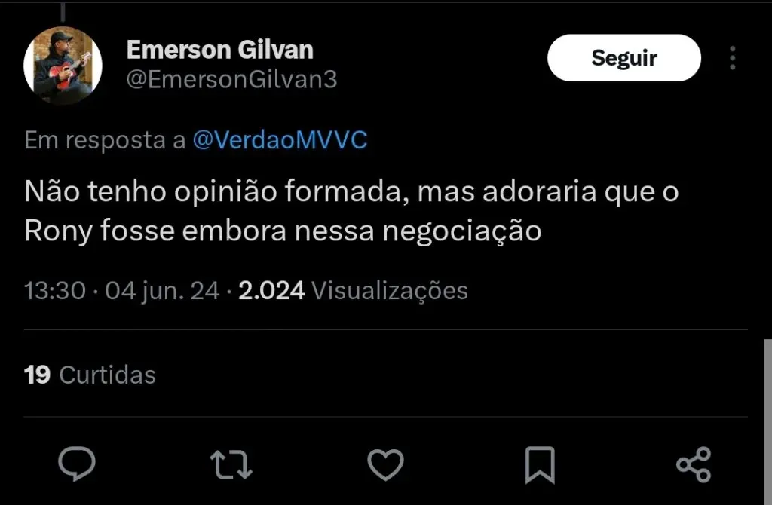
Task: Like the tweet with the heart icon
Action: tap(385, 464)
